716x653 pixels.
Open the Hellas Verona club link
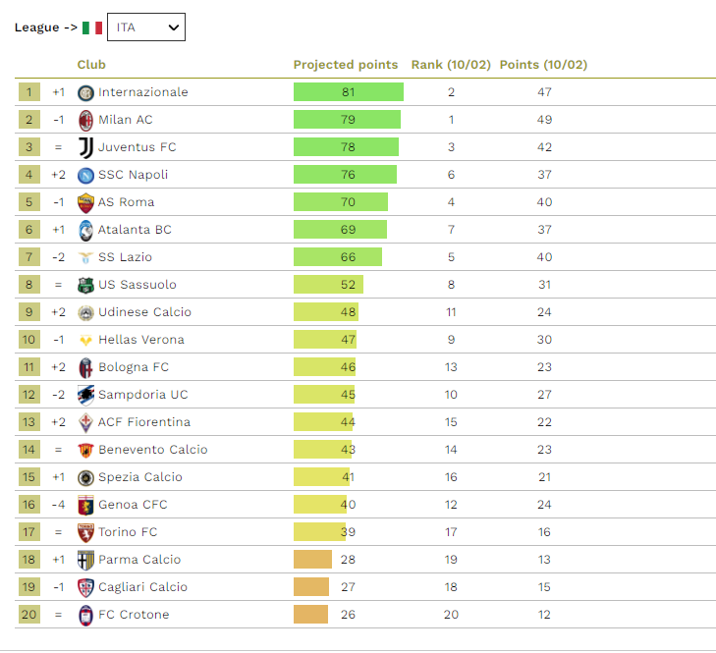[x=140, y=340]
